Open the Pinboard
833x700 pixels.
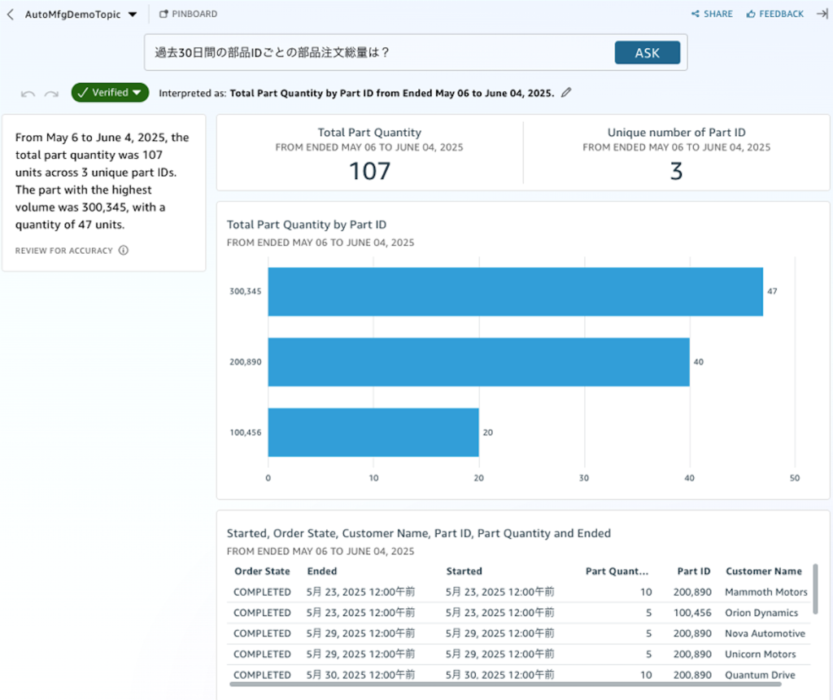[188, 14]
